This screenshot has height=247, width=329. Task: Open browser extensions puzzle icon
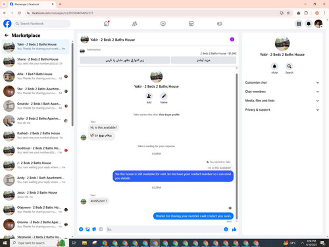point(306,13)
